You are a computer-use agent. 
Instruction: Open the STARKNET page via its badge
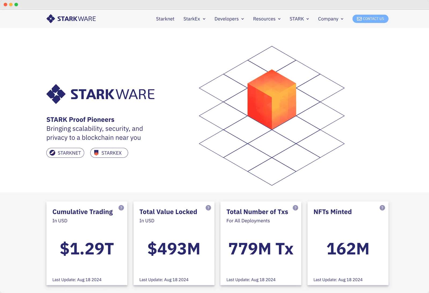click(65, 153)
